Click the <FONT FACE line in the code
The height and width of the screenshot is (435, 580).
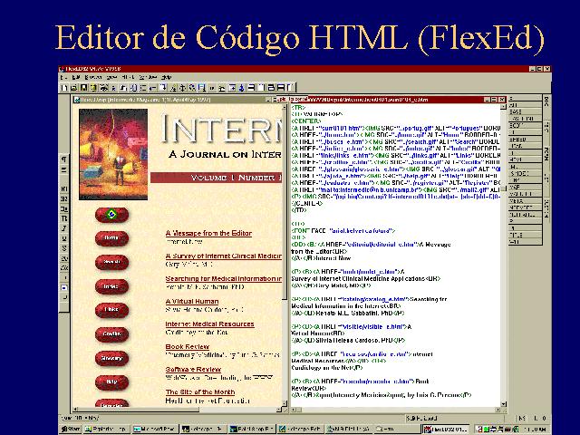(343, 230)
